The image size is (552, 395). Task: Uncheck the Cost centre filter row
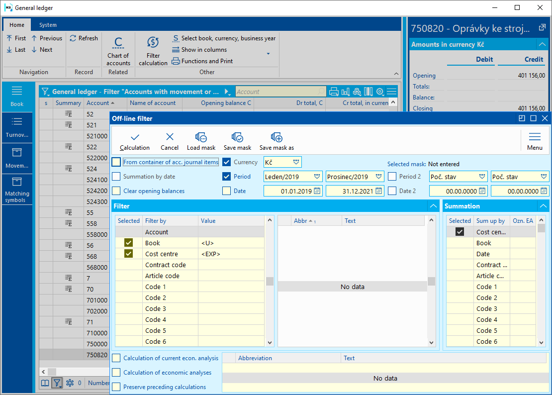tap(128, 254)
